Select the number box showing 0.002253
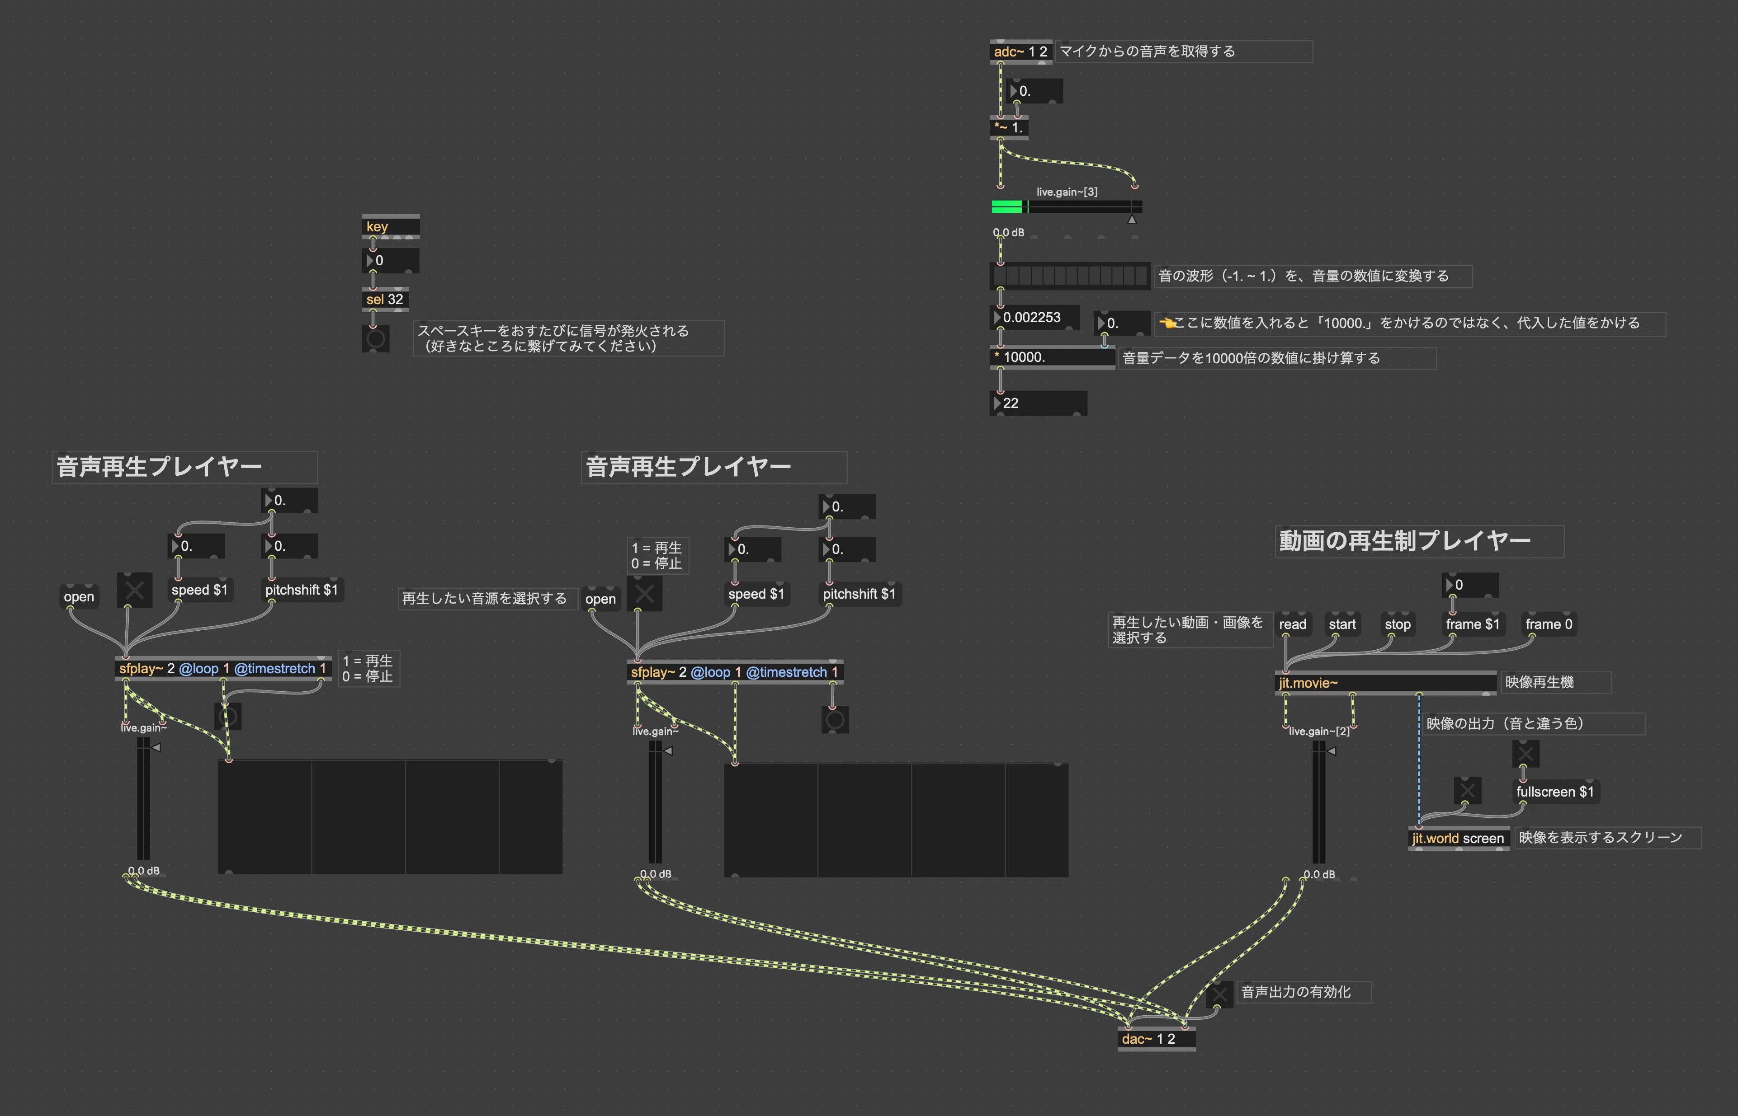1738x1116 pixels. point(1034,318)
